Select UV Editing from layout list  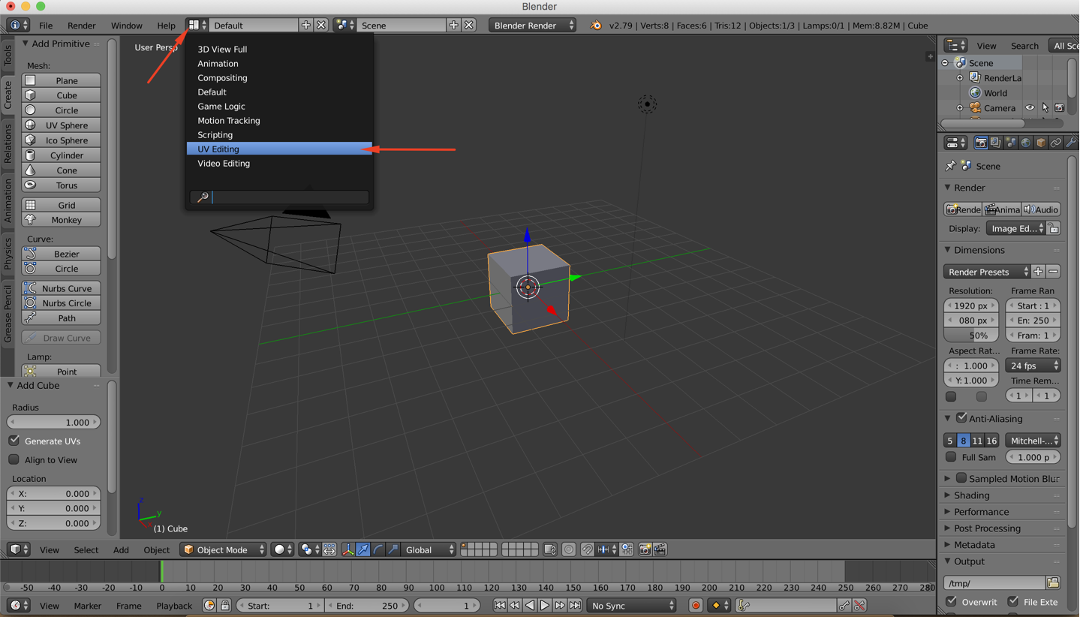coord(279,149)
